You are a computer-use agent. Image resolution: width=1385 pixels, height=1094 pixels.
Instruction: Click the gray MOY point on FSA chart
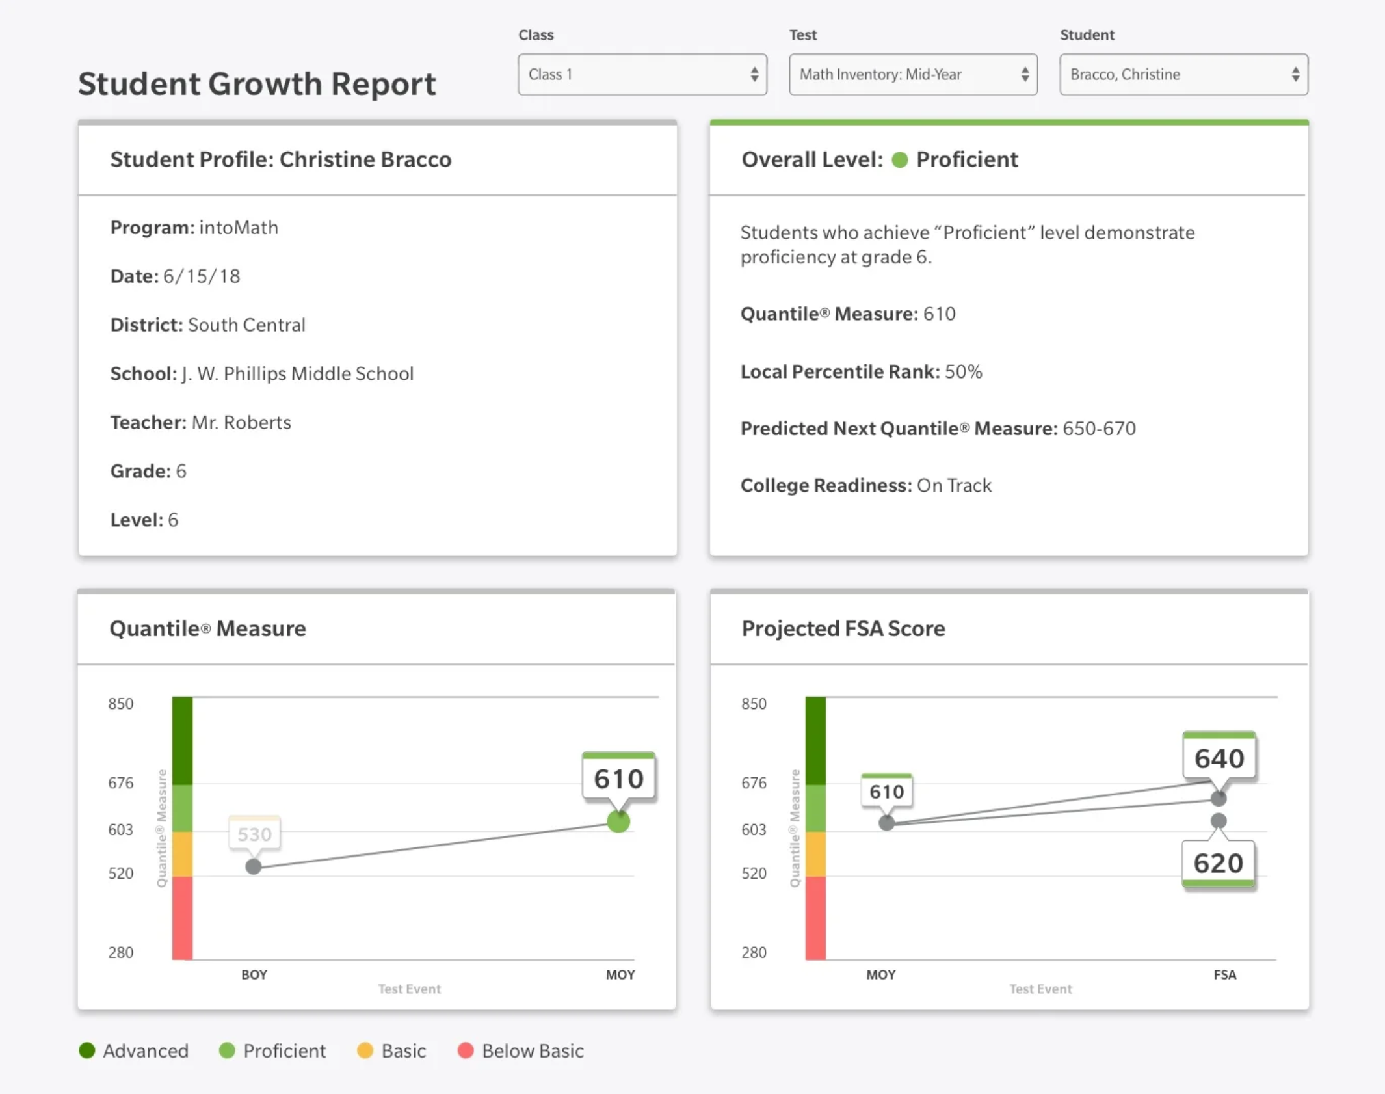coord(886,823)
